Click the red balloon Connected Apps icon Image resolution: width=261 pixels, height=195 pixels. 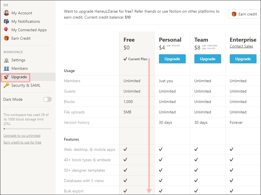coord(6,30)
